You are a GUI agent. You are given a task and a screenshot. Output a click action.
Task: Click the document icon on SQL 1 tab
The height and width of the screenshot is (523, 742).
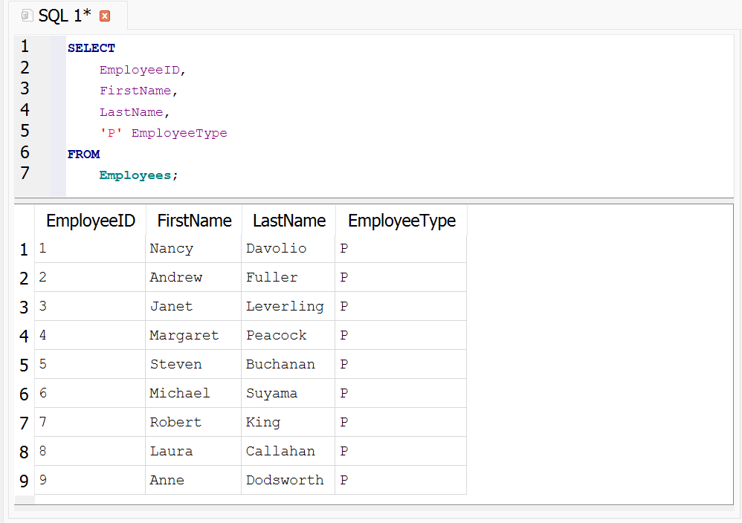pos(27,16)
